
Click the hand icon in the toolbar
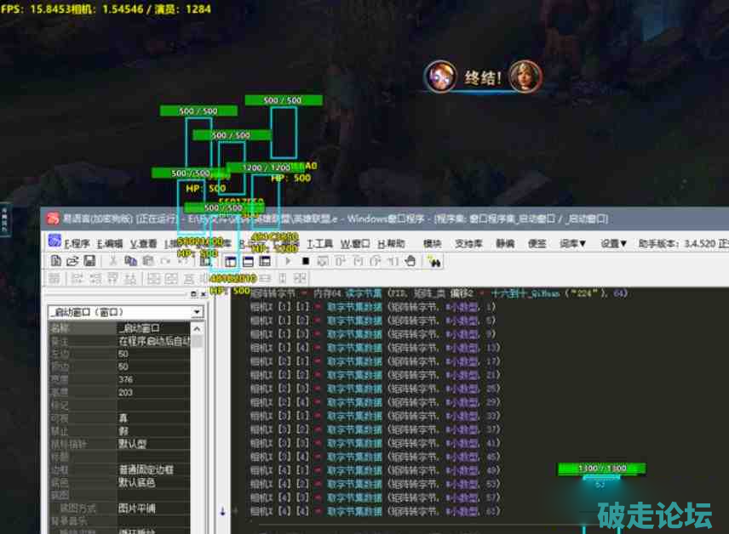[409, 261]
